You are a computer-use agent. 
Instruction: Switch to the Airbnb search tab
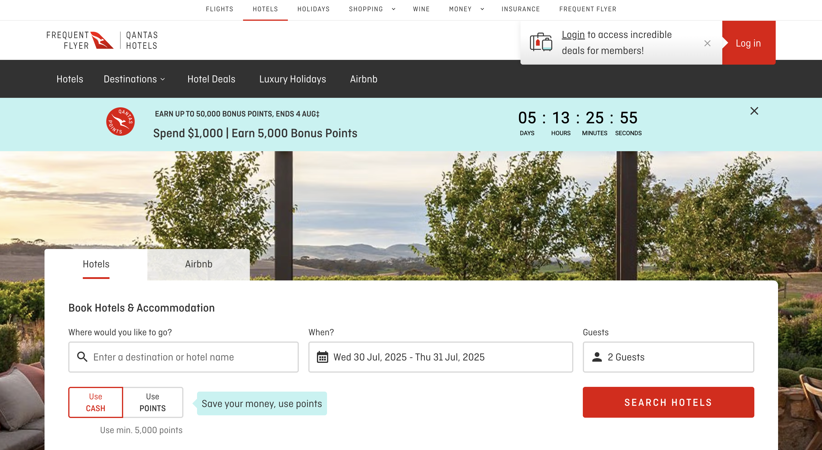tap(199, 264)
